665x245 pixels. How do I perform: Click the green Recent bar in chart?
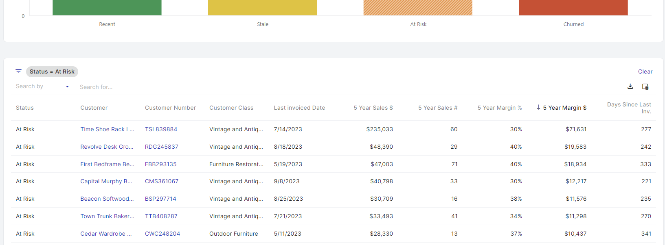[107, 7]
